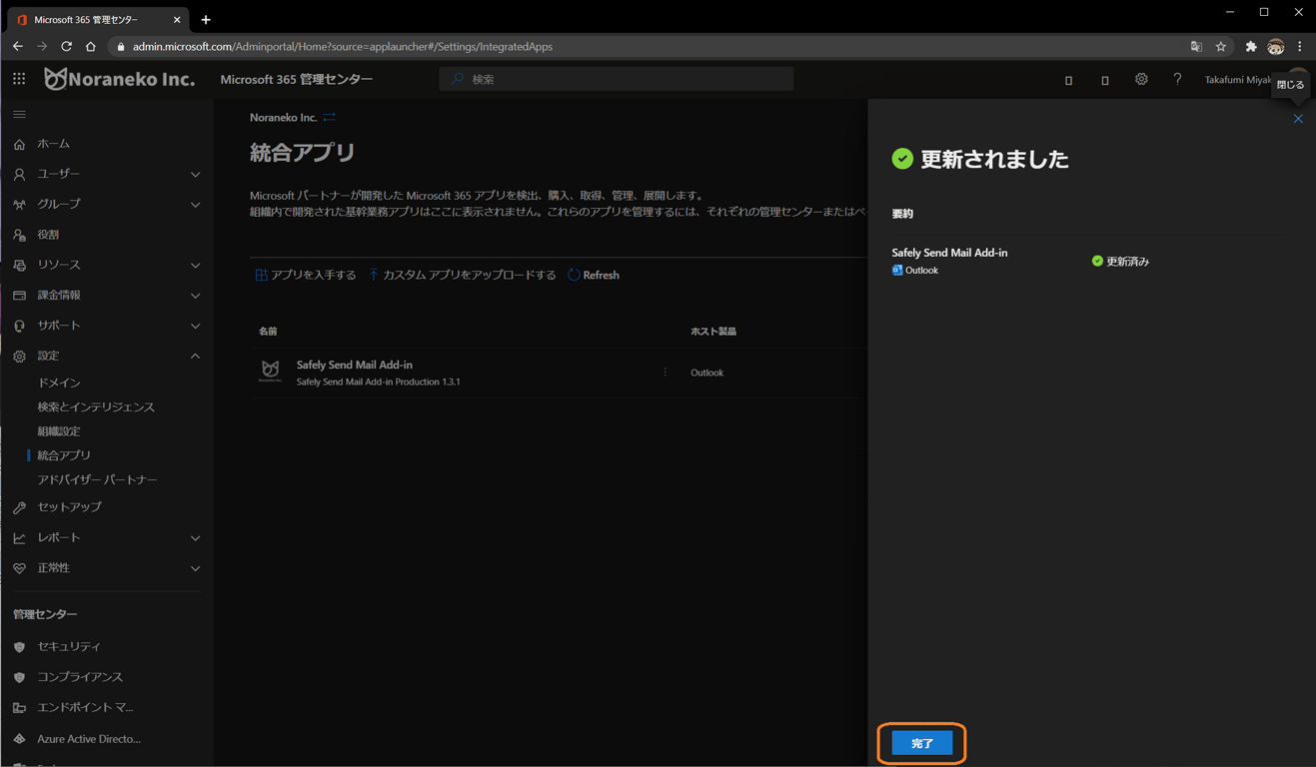Click the Home icon in sidebar
Screen dimensions: 1316x767
pos(19,144)
